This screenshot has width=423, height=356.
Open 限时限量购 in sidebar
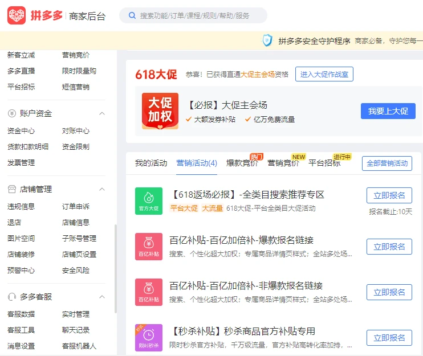(x=79, y=71)
